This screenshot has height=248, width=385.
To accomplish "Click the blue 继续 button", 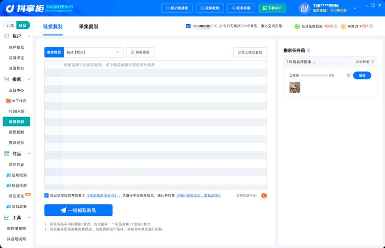I will pyautogui.click(x=362, y=75).
